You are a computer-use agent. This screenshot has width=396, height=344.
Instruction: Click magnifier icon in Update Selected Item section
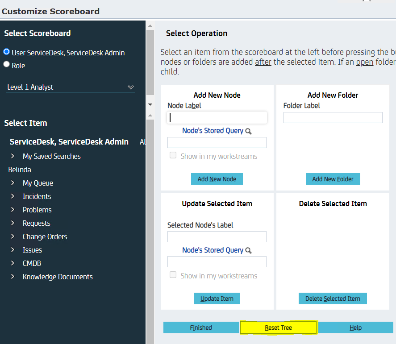point(248,250)
